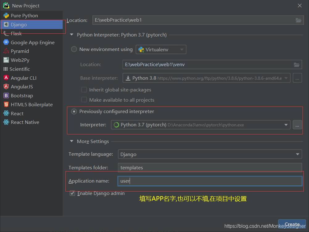Select New environment using radio button
This screenshot has height=232, width=309.
point(74,49)
